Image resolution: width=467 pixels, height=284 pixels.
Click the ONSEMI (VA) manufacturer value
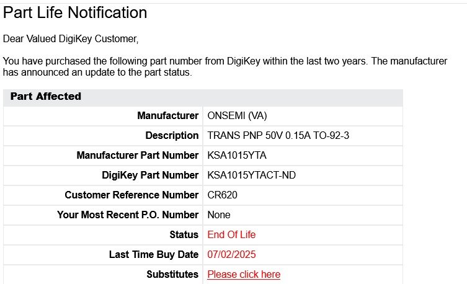[237, 115]
